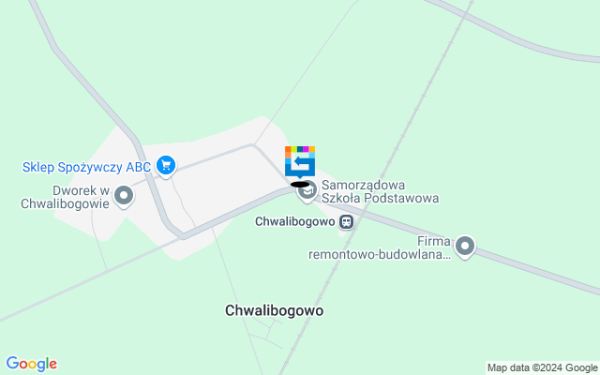Select the Chwalibogowo station name beside train icon
Screen dimensions: 600x375
[x=295, y=221]
